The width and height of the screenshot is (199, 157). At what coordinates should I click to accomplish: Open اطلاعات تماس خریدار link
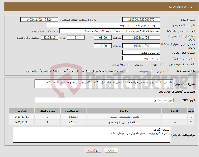tap(45, 31)
